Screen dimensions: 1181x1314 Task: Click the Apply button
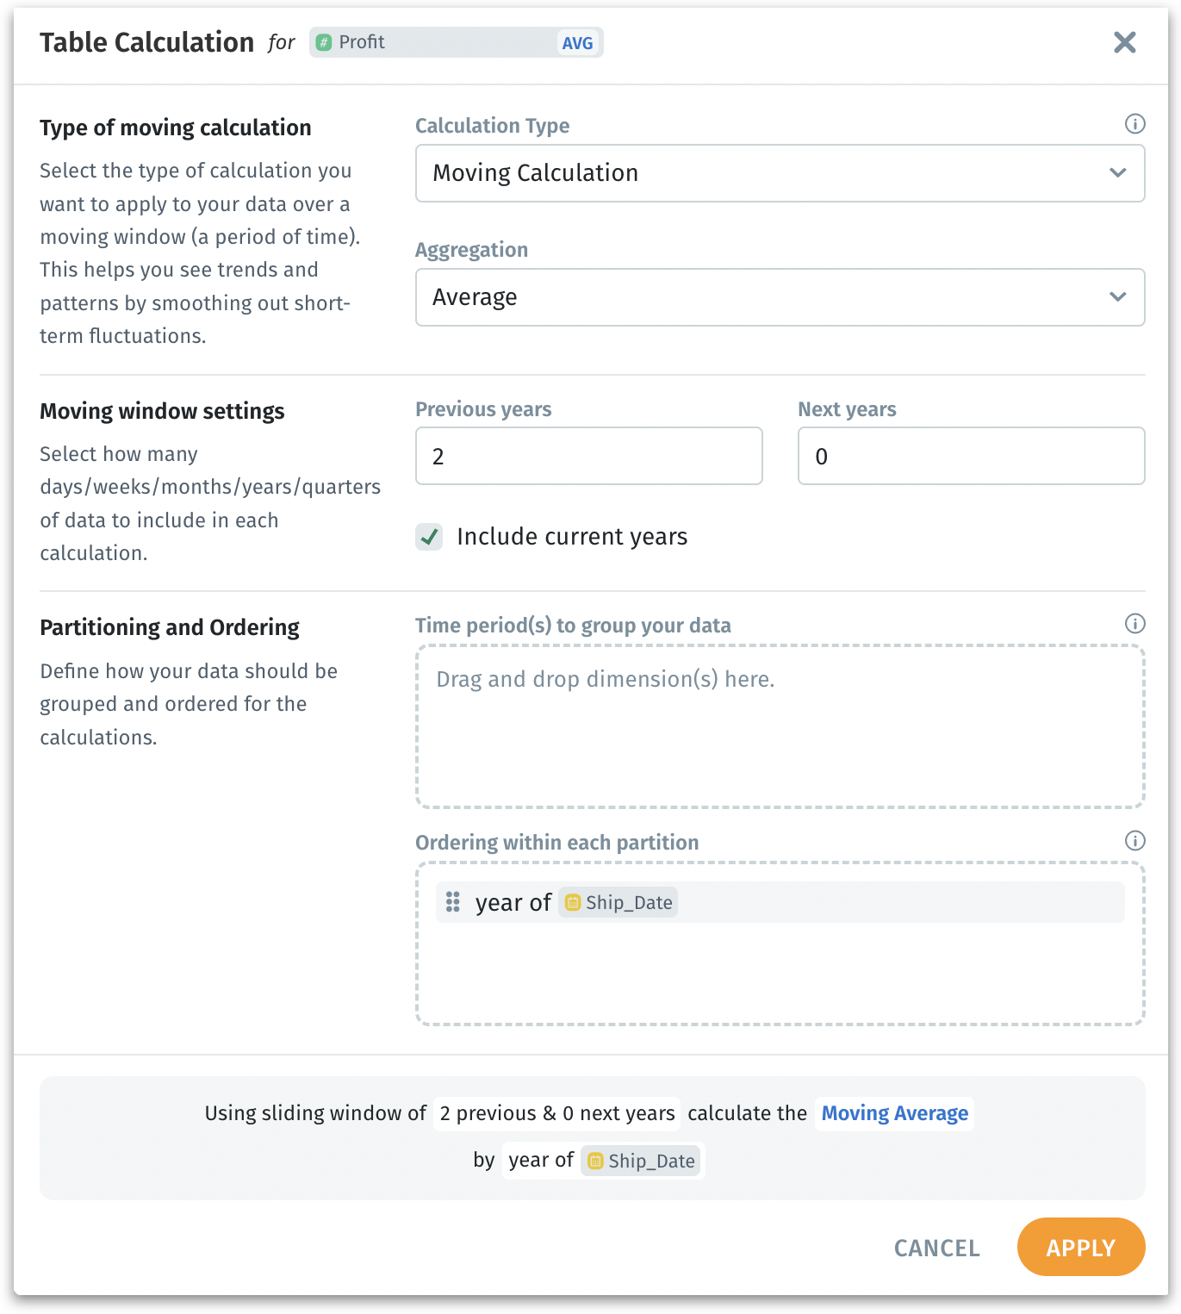pos(1080,1247)
